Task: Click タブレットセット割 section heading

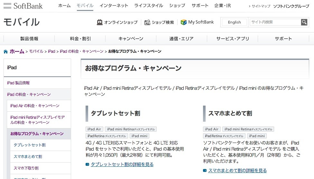Action: (x=115, y=113)
